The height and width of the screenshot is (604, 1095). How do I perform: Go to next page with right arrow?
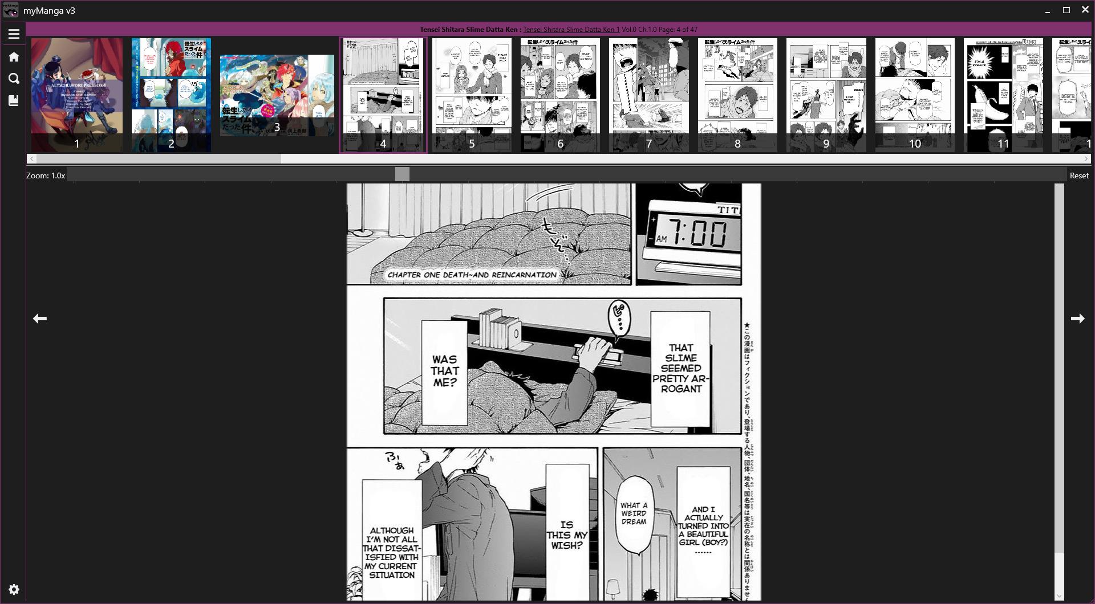[1077, 319]
